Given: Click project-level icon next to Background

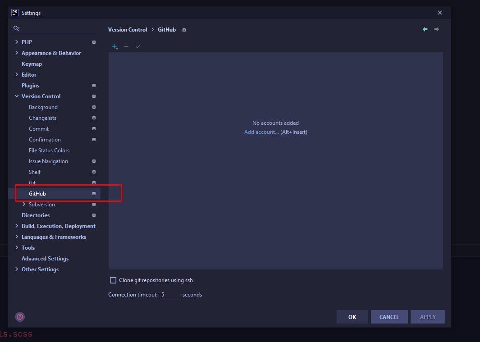Looking at the screenshot, I should [94, 107].
